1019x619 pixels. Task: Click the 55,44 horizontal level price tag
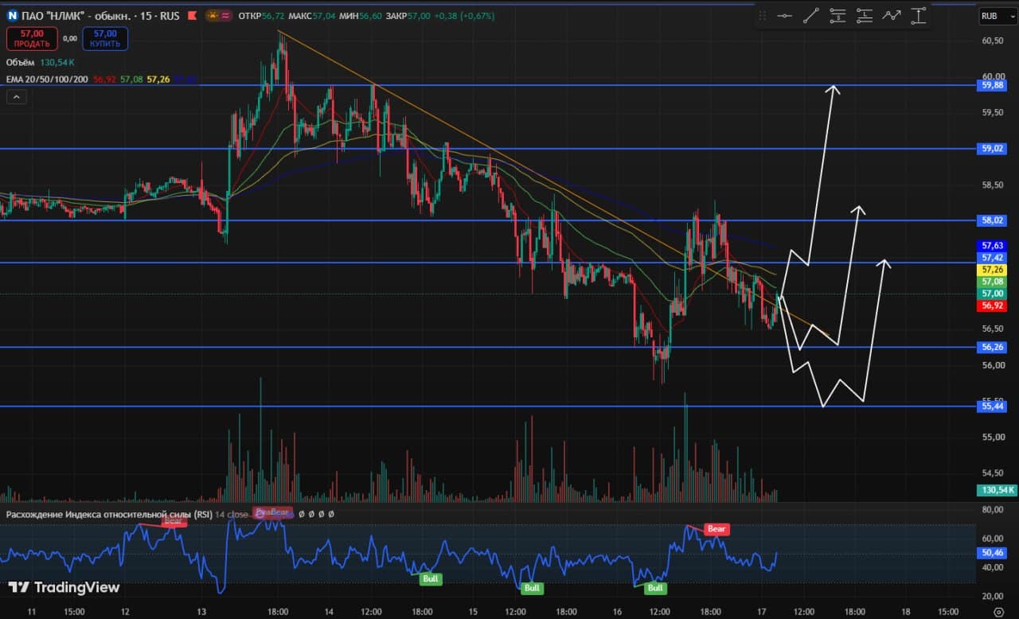(x=992, y=407)
